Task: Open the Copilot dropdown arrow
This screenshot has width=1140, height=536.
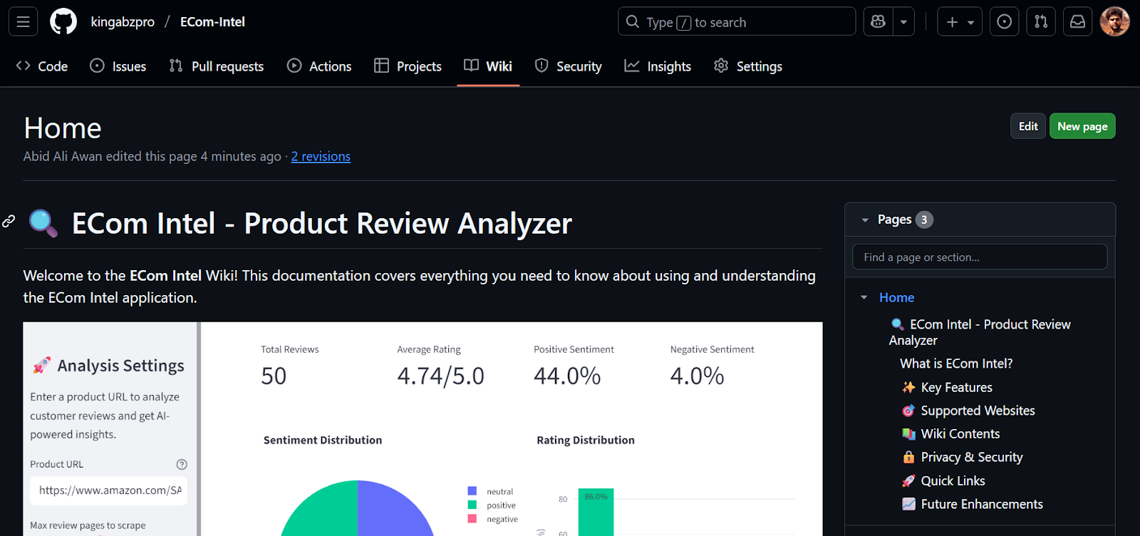Action: click(x=903, y=22)
